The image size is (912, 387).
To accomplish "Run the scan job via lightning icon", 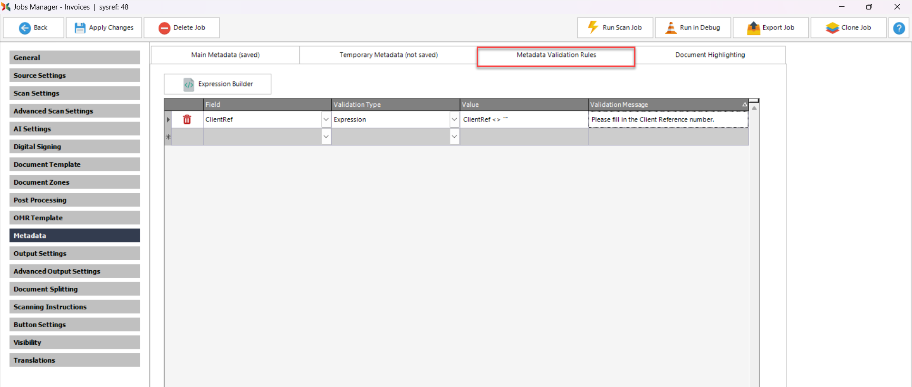I will coord(593,28).
